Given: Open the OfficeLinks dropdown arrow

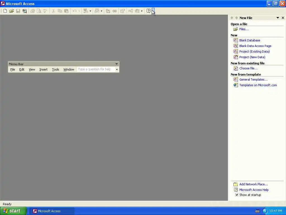Looking at the screenshot, I should [x=90, y=11].
